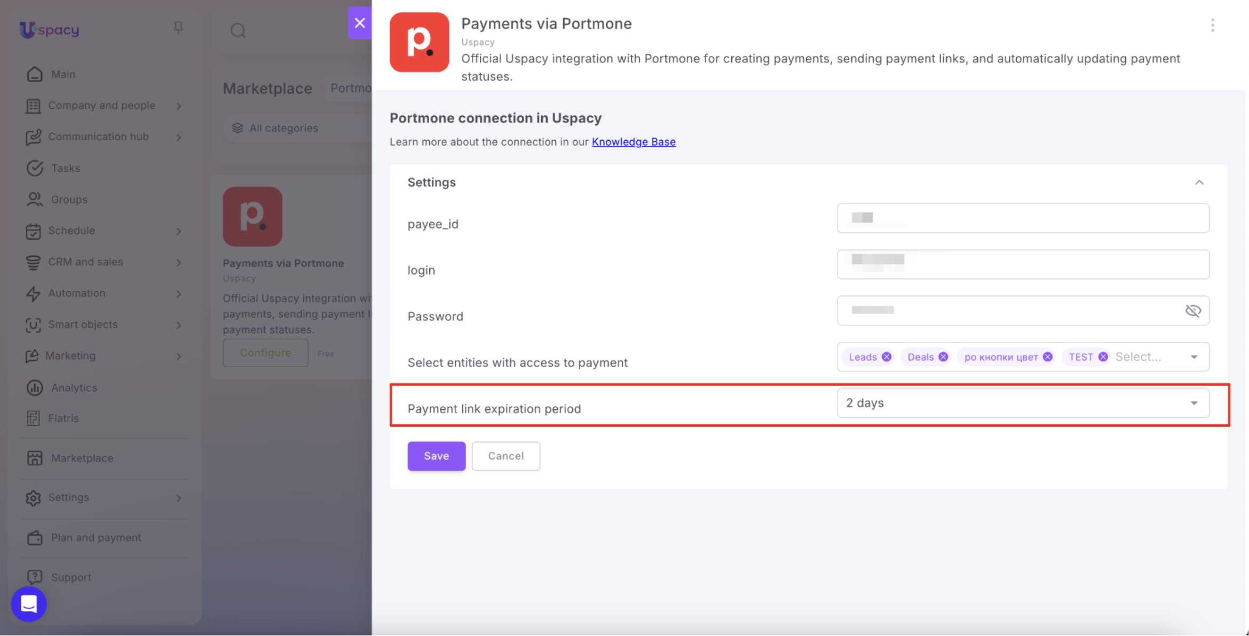Click the Password input field
The image size is (1249, 636).
click(x=1023, y=311)
